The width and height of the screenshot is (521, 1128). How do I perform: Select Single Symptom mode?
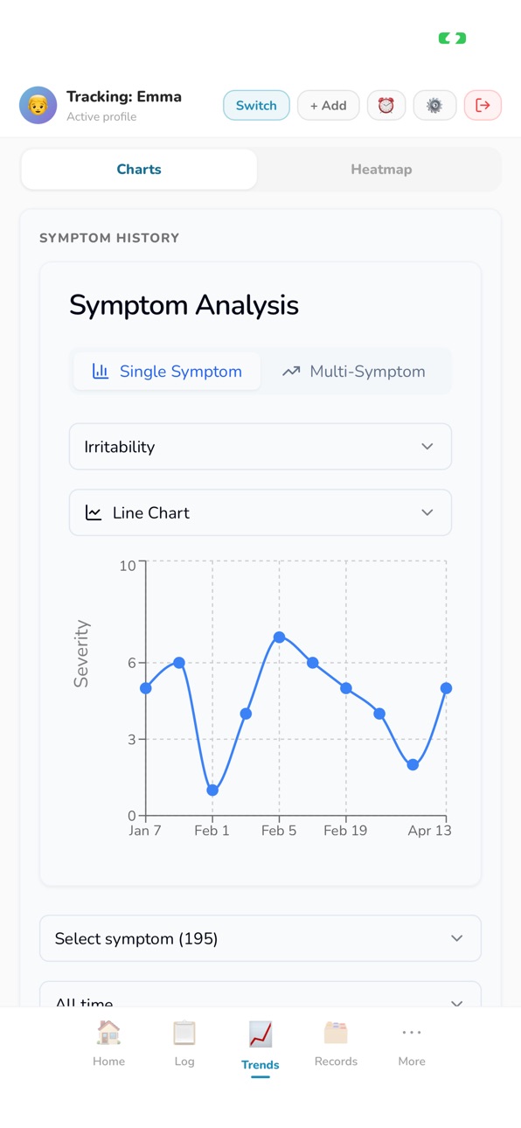(x=167, y=372)
